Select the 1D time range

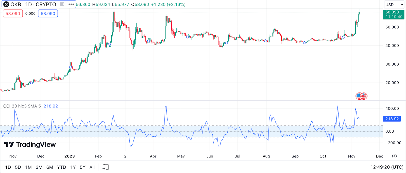click(x=8, y=167)
